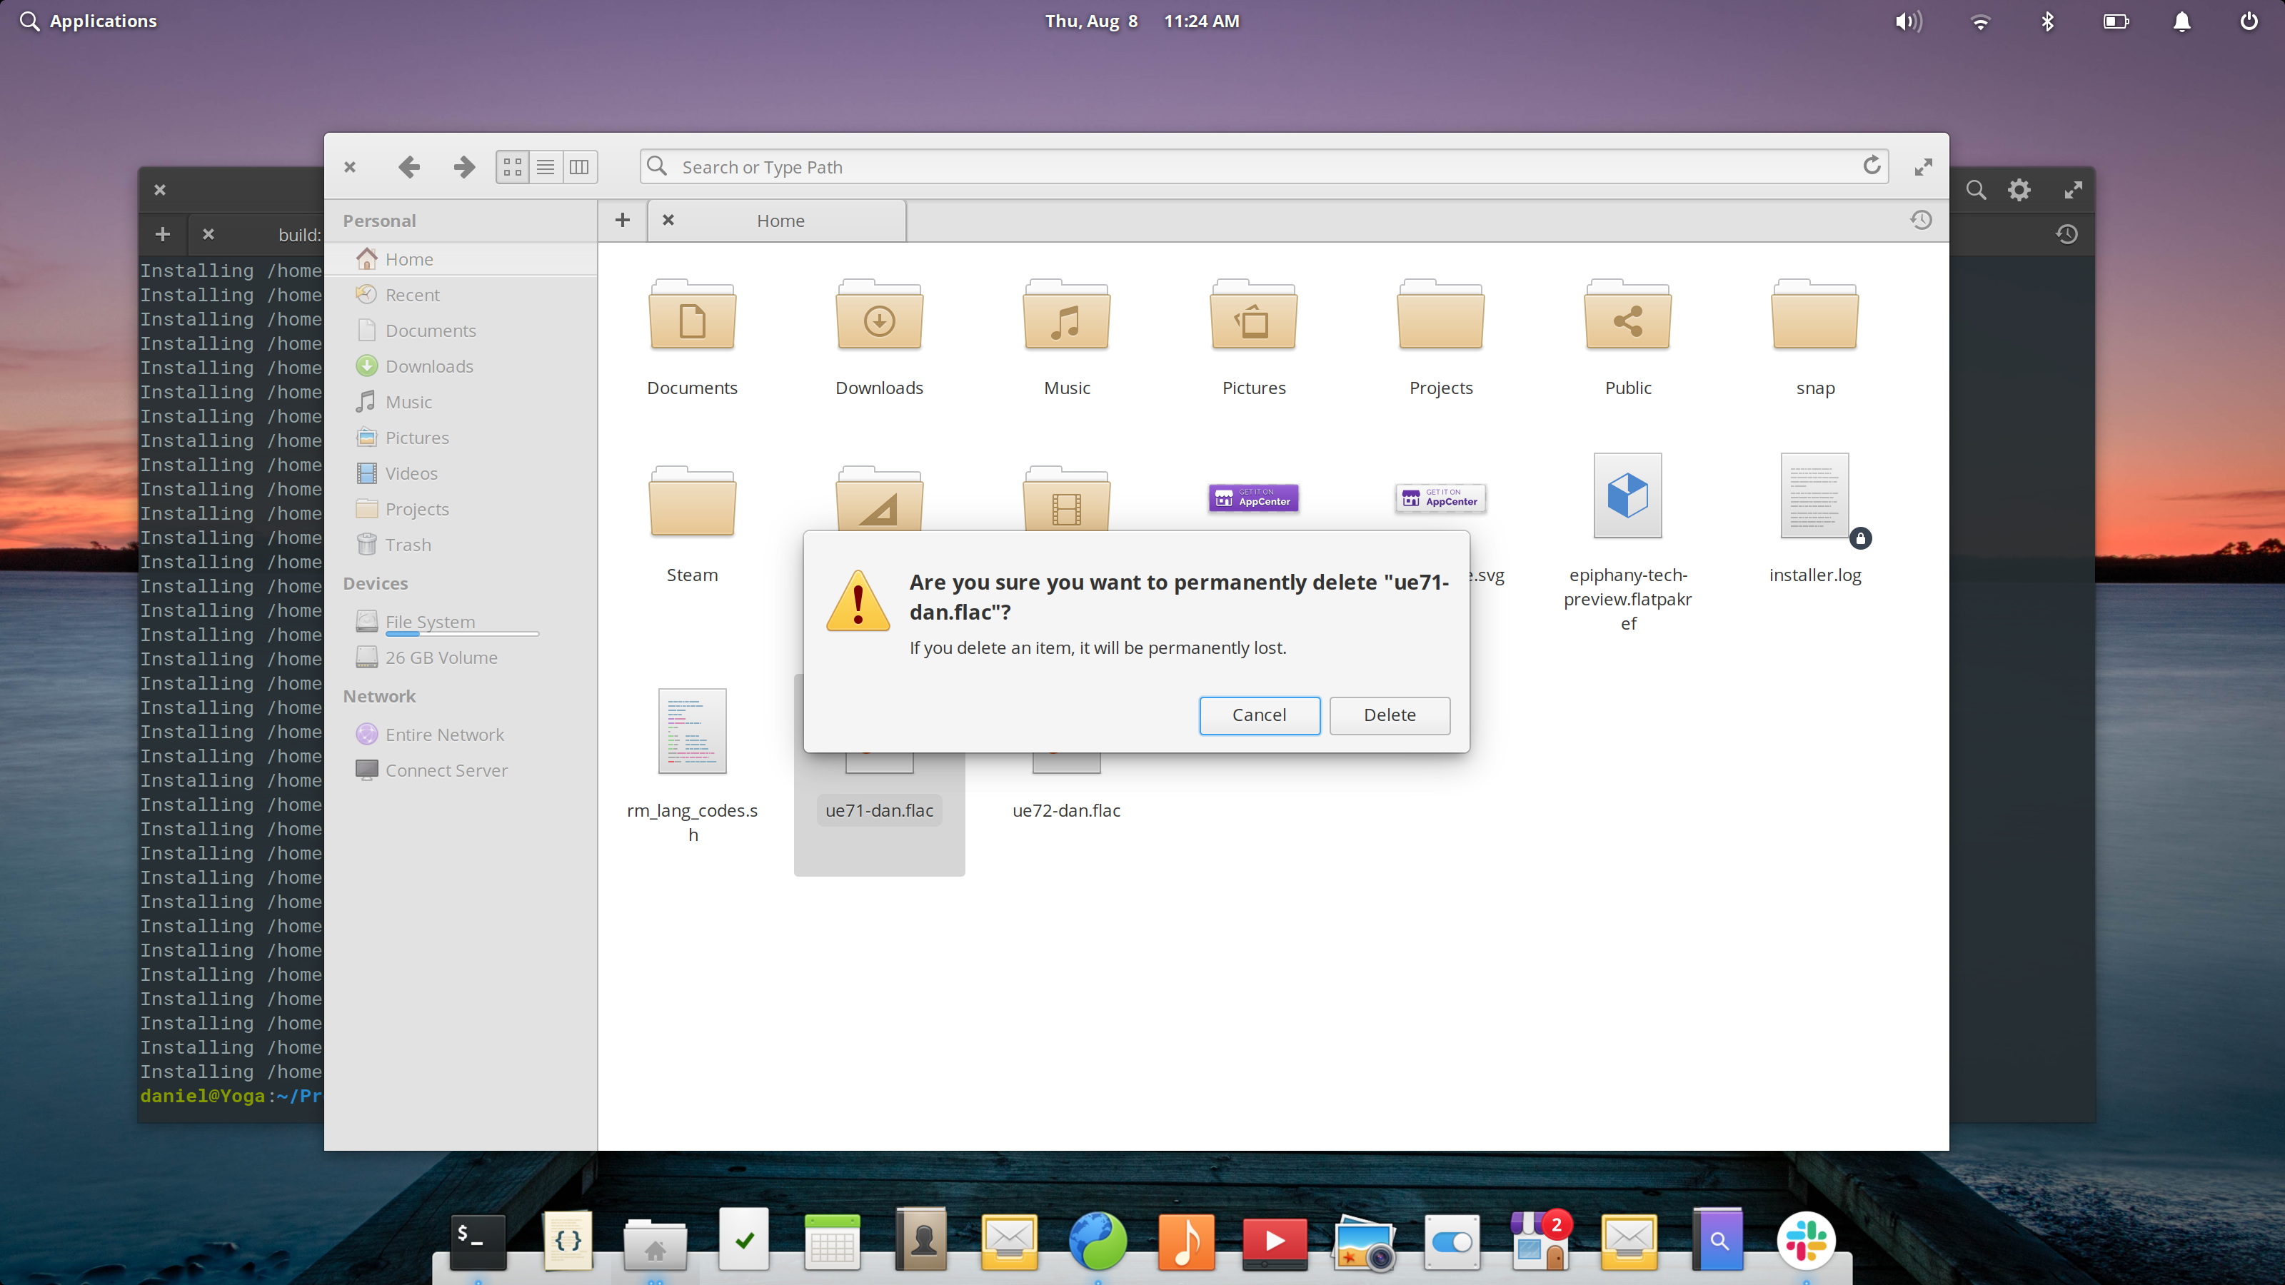
Task: Switch to list view mode
Action: (x=545, y=166)
